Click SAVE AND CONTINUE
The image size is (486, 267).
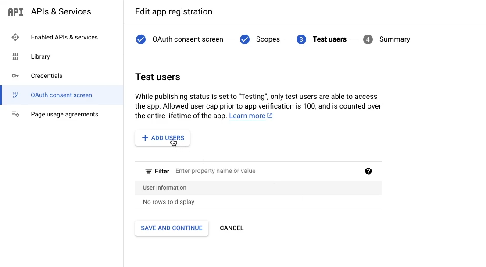tap(172, 228)
